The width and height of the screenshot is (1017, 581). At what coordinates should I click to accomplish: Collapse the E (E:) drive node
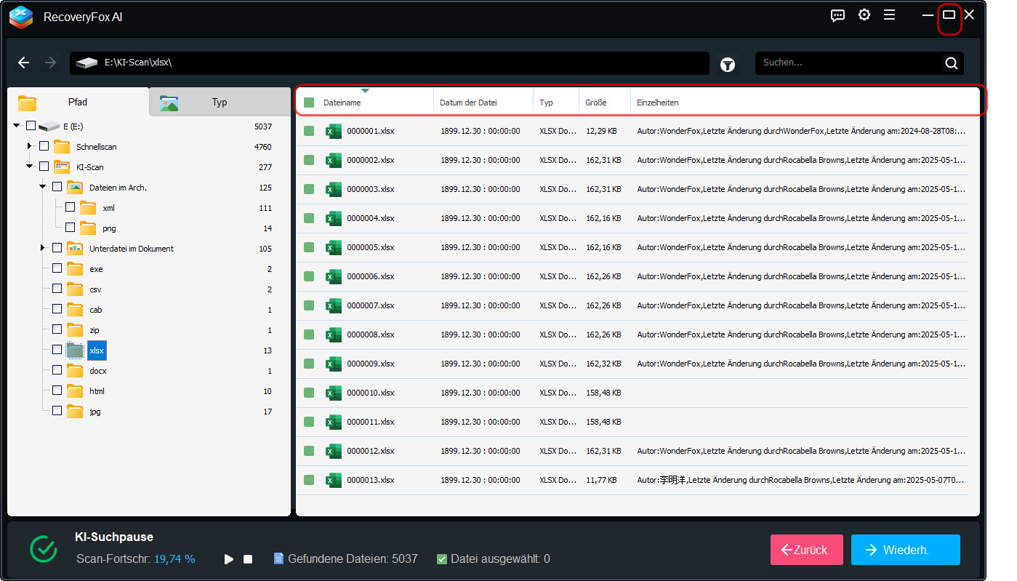[x=17, y=127]
